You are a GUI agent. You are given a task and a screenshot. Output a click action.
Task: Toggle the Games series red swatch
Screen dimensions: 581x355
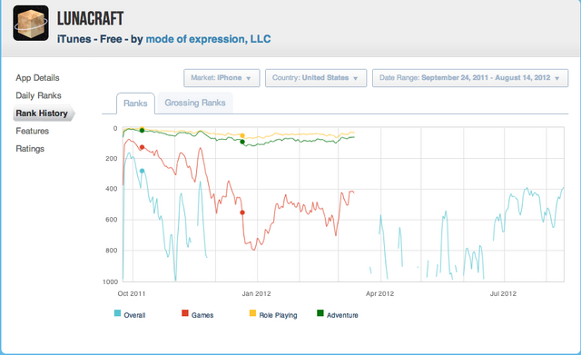pyautogui.click(x=185, y=313)
